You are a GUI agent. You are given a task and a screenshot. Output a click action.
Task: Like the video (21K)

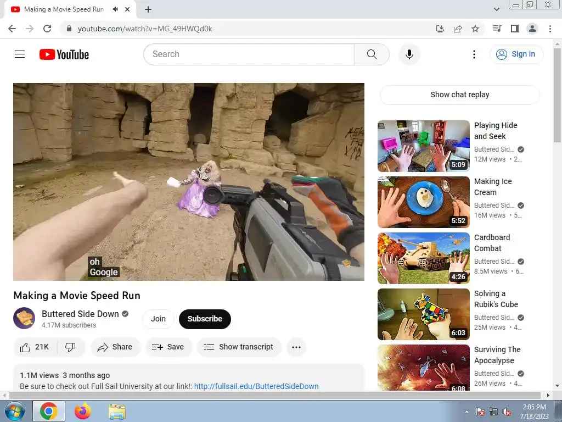(35, 347)
